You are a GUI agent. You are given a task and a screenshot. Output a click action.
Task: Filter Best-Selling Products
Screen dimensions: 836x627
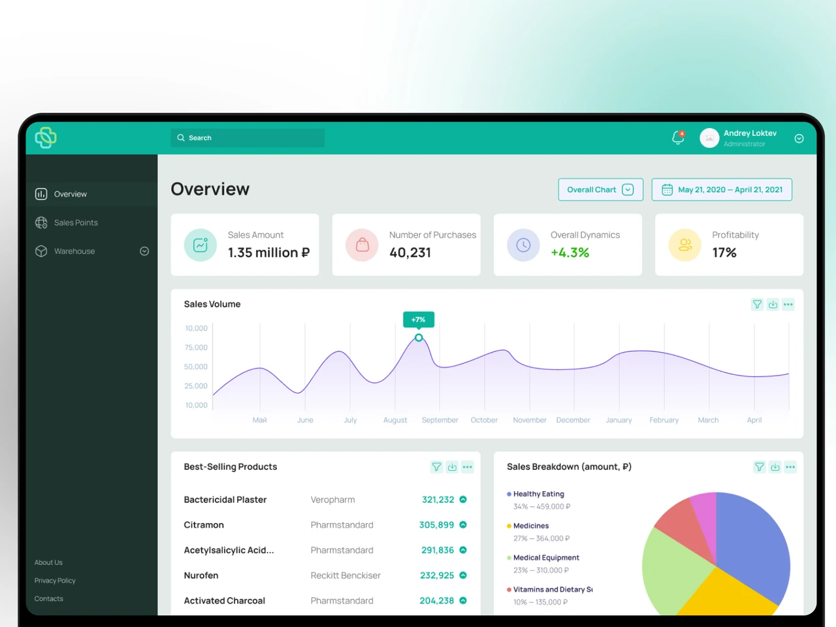436,467
